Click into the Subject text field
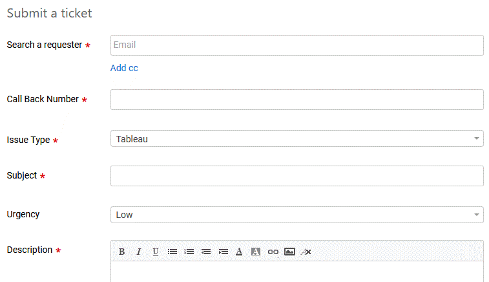Image resolution: width=489 pixels, height=282 pixels. coord(297,176)
